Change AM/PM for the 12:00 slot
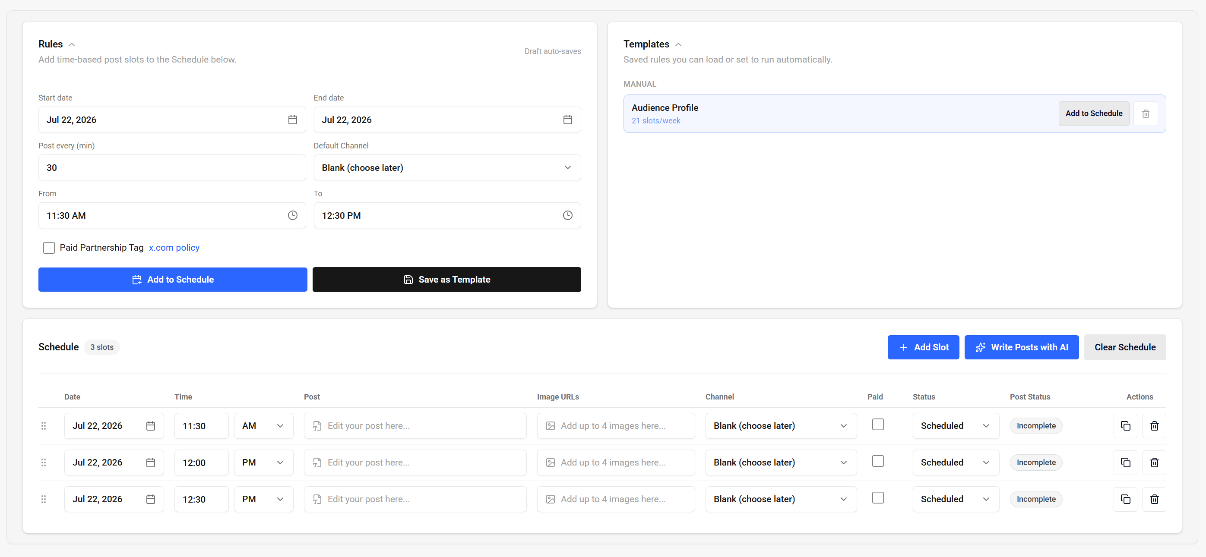 (x=263, y=463)
